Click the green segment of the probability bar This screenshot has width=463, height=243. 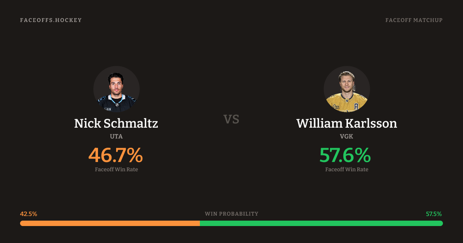(321, 223)
